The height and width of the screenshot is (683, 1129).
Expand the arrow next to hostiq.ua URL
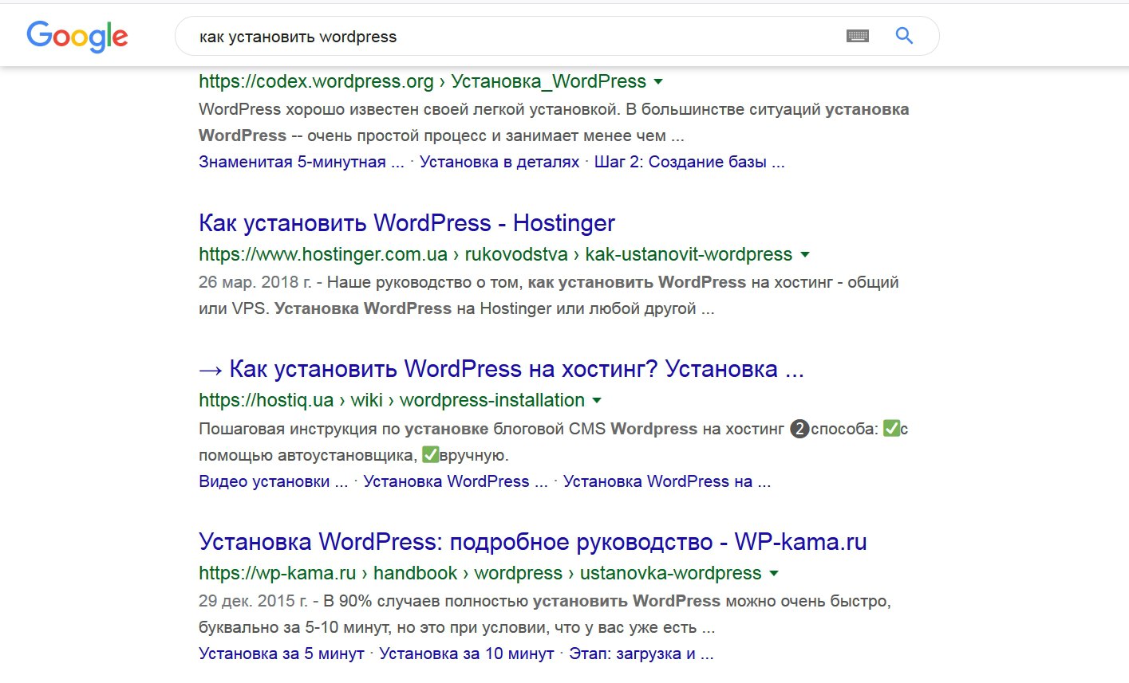click(597, 401)
